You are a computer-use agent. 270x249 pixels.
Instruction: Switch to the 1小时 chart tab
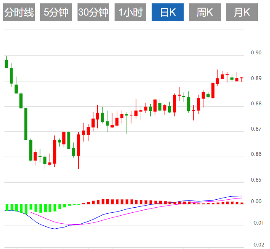pos(130,12)
